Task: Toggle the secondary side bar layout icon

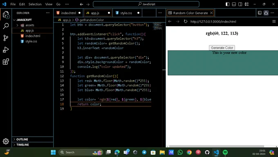Action: (x=240, y=4)
